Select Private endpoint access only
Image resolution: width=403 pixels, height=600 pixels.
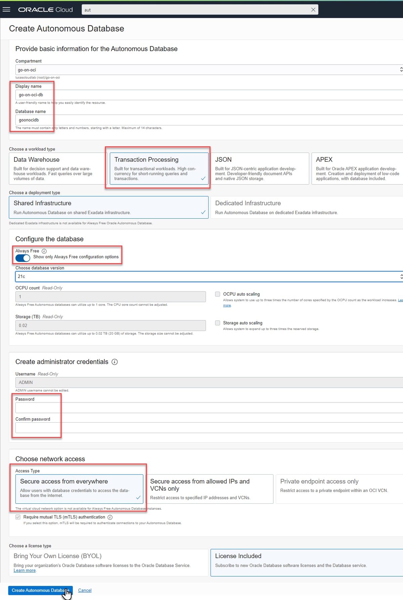point(339,489)
